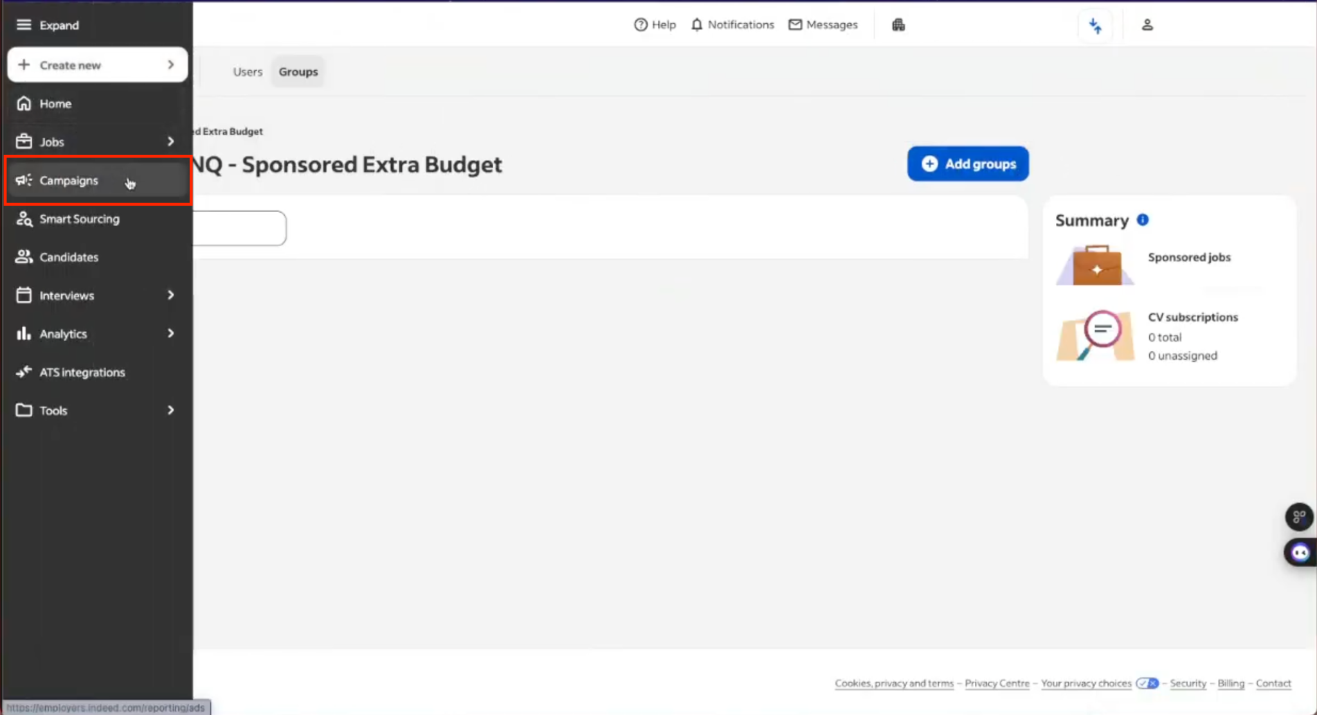Screen dimensions: 1317x715
Task: Open the chat bot floating icon
Action: click(1300, 552)
